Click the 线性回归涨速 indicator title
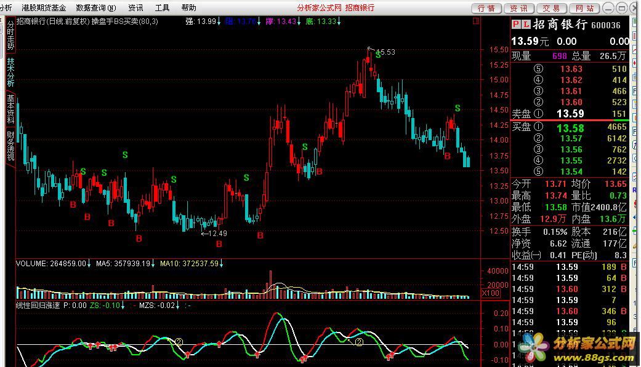This screenshot has width=641, height=367. [38, 306]
